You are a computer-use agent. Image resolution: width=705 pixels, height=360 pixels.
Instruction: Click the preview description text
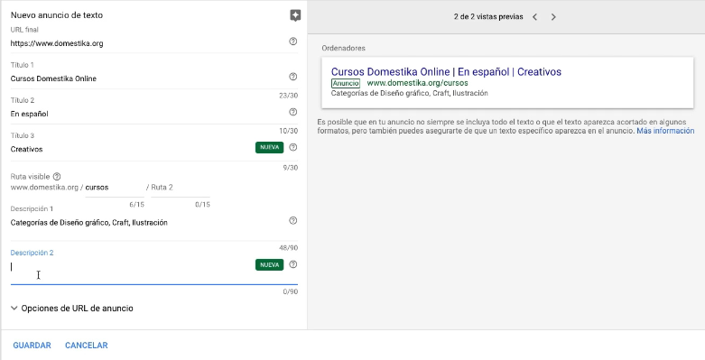coord(409,94)
